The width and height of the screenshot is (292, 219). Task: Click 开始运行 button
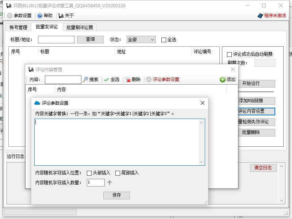pos(257,84)
